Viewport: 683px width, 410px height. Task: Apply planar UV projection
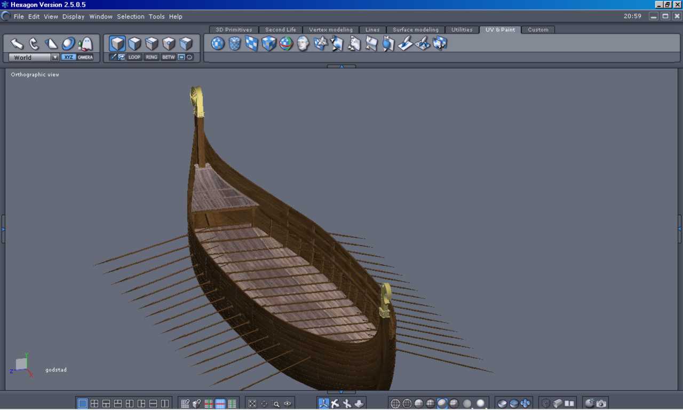click(252, 43)
